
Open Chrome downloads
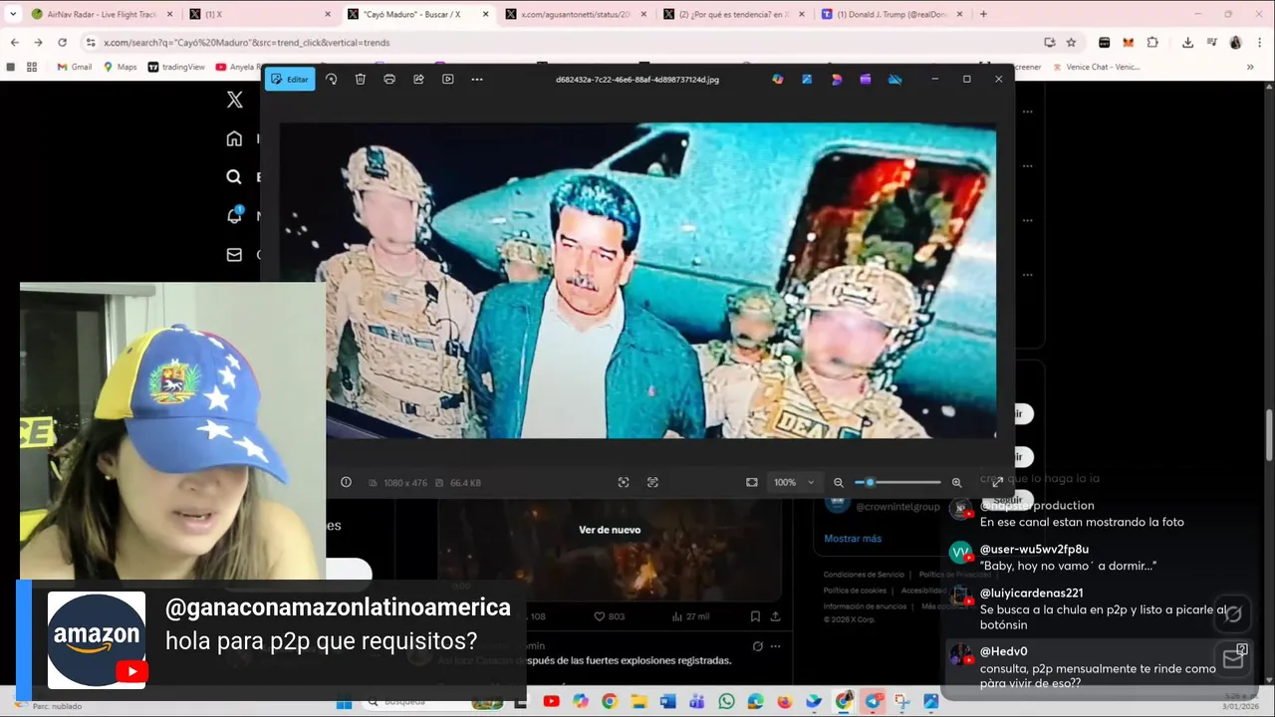pyautogui.click(x=1187, y=43)
